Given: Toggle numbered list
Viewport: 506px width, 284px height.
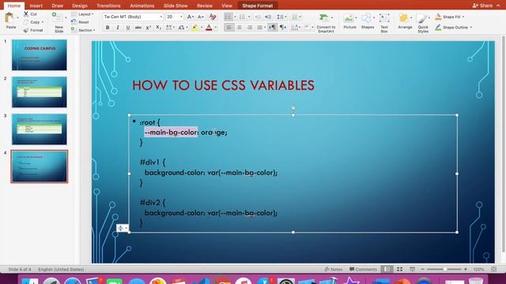Looking at the screenshot, I should tap(243, 17).
